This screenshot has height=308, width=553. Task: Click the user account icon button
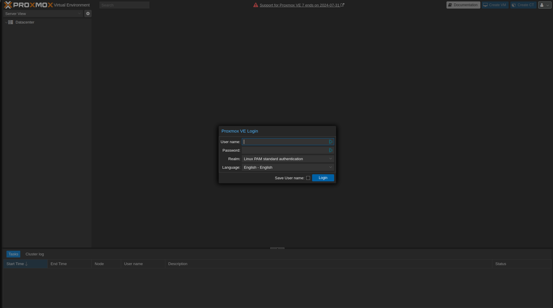(545, 5)
